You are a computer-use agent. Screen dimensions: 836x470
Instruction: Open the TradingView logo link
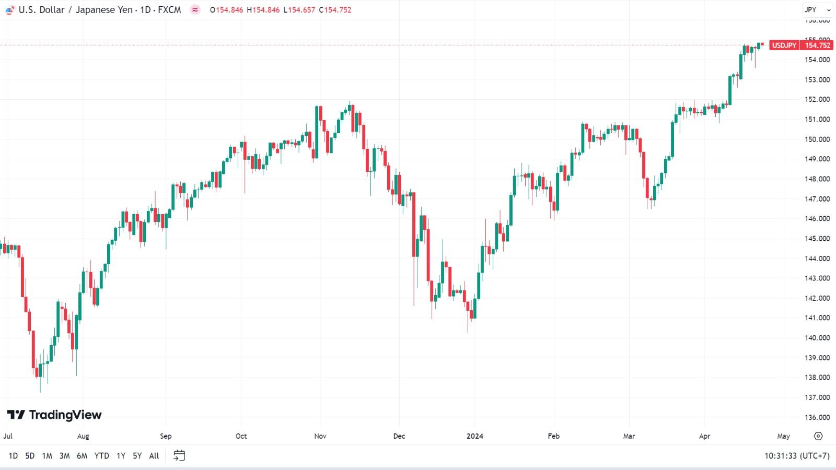(x=54, y=415)
